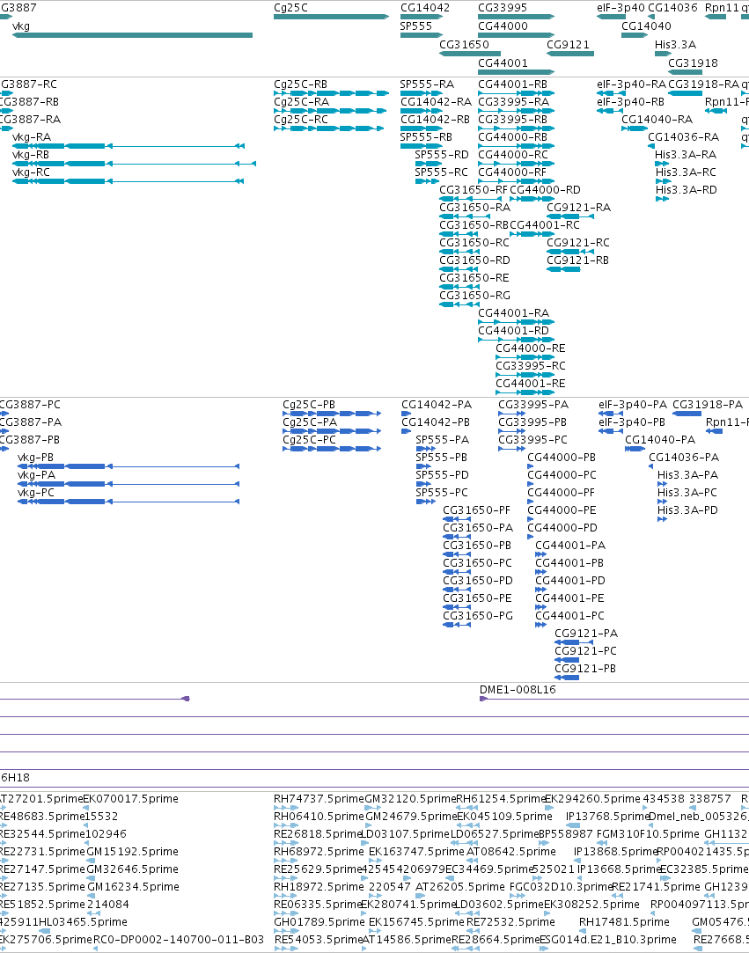Click the AT26205.5prime EST label
Viewport: 749px width, 953px height.
click(460, 887)
